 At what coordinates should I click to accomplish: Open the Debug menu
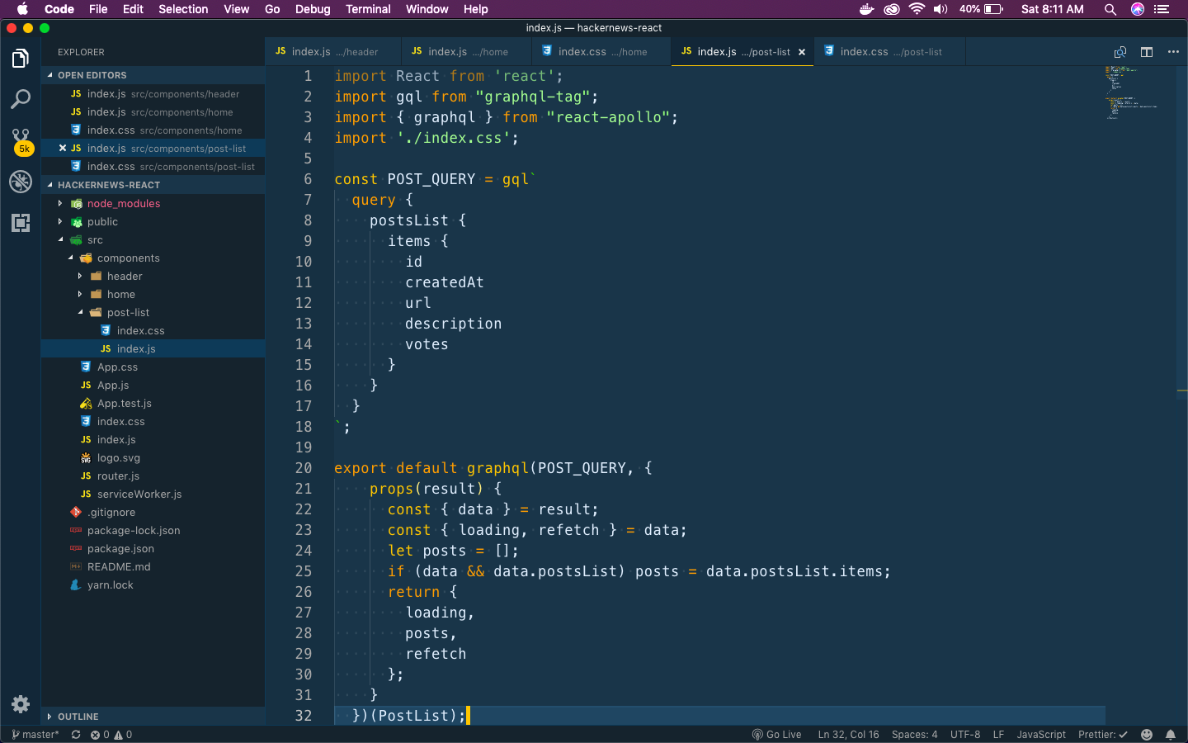coord(313,9)
